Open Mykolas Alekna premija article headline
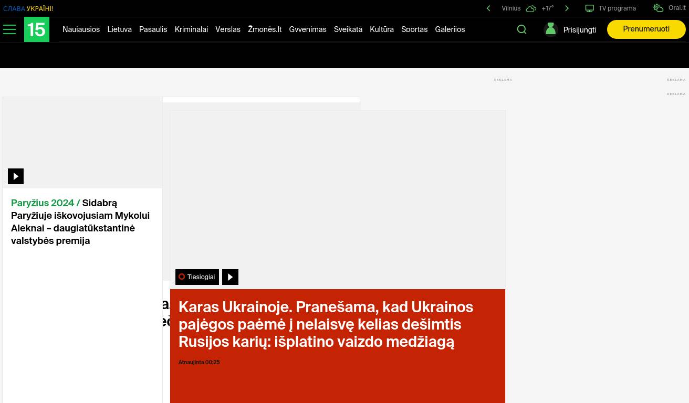The height and width of the screenshot is (403, 689). pos(80,222)
